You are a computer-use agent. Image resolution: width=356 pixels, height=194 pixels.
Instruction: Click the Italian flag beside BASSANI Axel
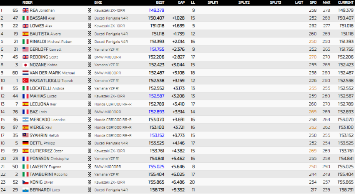pyautogui.click(x=25, y=18)
